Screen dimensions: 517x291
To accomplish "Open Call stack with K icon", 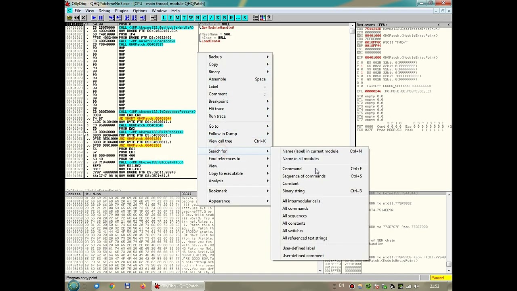I will (x=218, y=18).
